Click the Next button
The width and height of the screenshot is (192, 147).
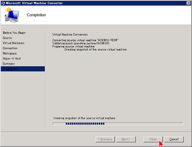(x=126, y=139)
